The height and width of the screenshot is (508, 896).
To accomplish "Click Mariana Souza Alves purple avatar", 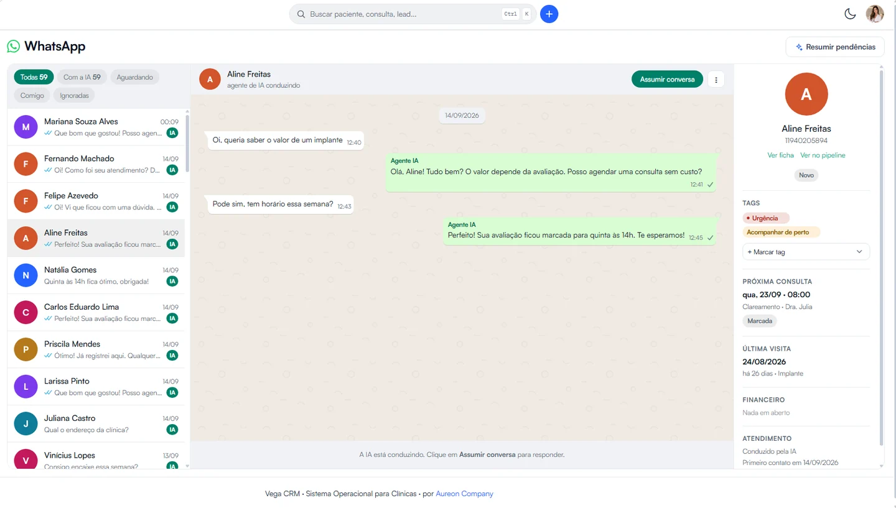I will click(x=26, y=127).
